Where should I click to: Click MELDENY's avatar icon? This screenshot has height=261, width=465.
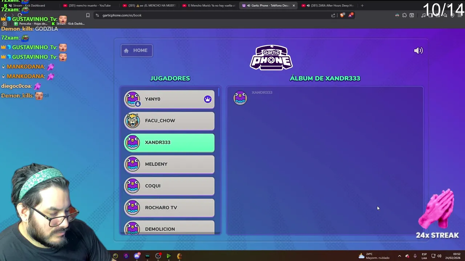coord(133,164)
